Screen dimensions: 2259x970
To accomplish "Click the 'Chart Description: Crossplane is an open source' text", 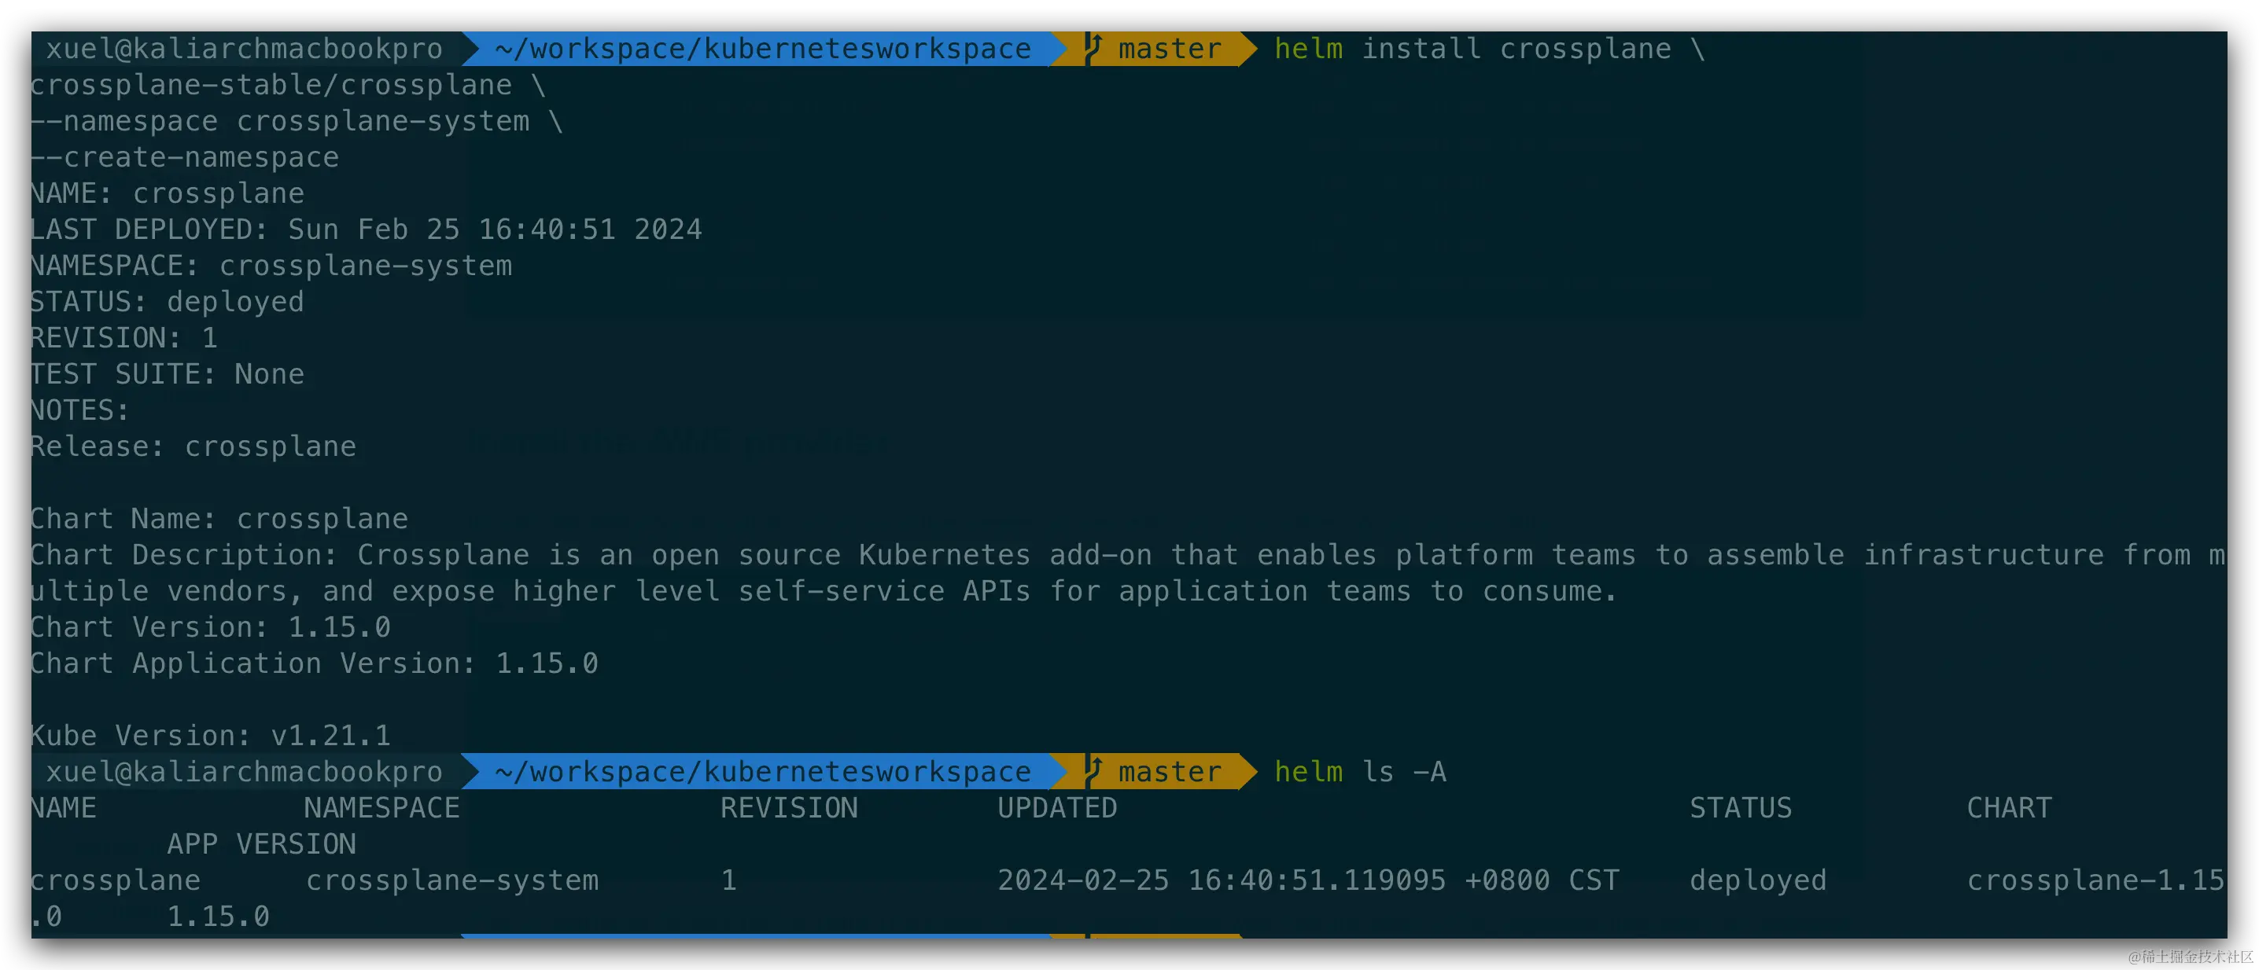I will point(435,555).
